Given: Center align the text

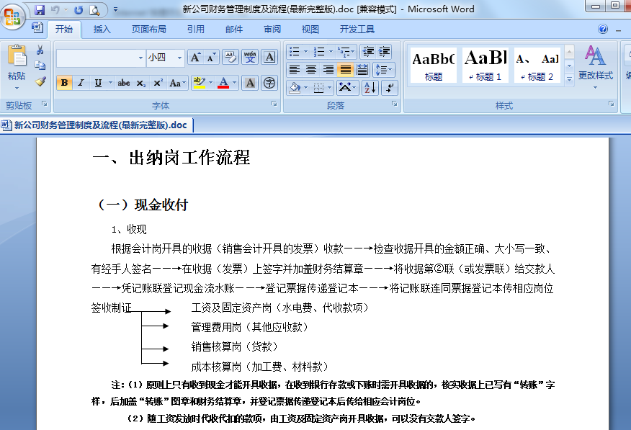Looking at the screenshot, I should pyautogui.click(x=311, y=70).
